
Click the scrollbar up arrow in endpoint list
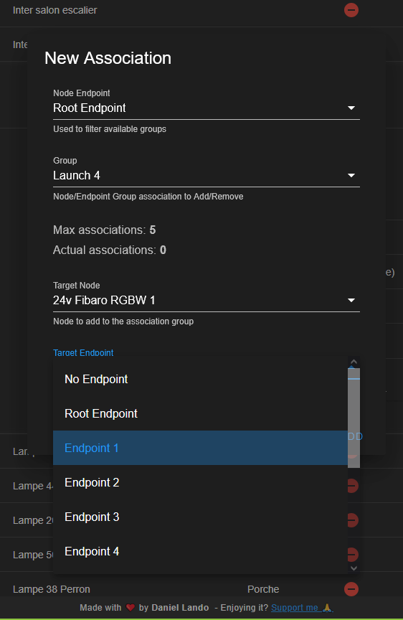(354, 362)
